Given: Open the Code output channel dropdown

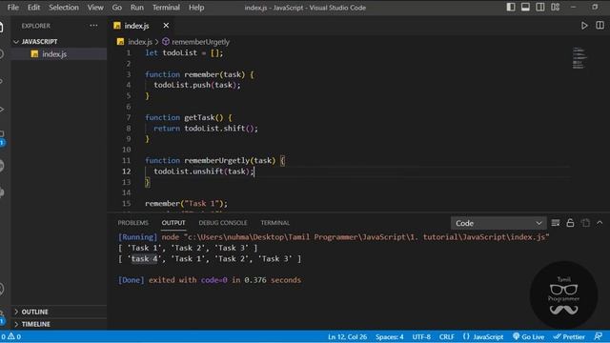Looking at the screenshot, I should 498,223.
